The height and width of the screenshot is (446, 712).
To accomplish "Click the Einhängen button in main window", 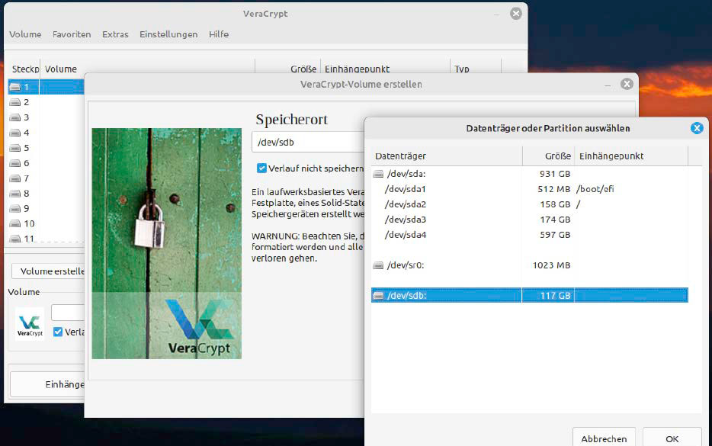I will click(48, 384).
